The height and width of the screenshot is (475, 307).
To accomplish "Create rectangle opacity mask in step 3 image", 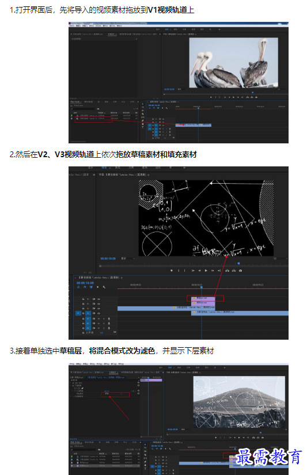I will (x=79, y=389).
